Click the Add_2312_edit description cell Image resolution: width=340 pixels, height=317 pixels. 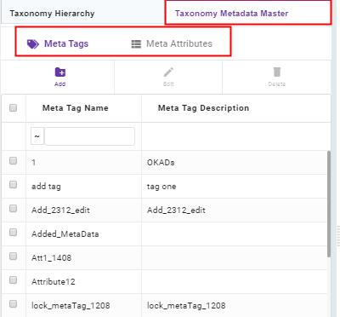point(234,210)
